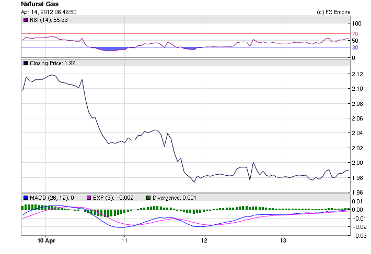
Task: Click the '1.96' price axis label
Action: click(x=357, y=192)
